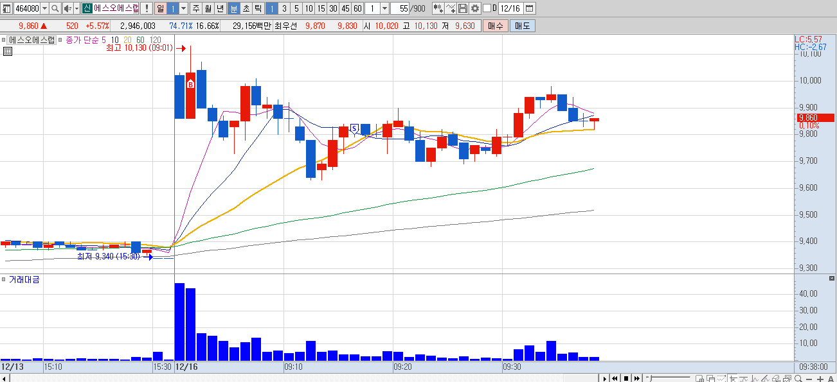Select the 일 (daily) chart toggle
Image resolution: width=837 pixels, height=382 pixels.
coord(159,8)
